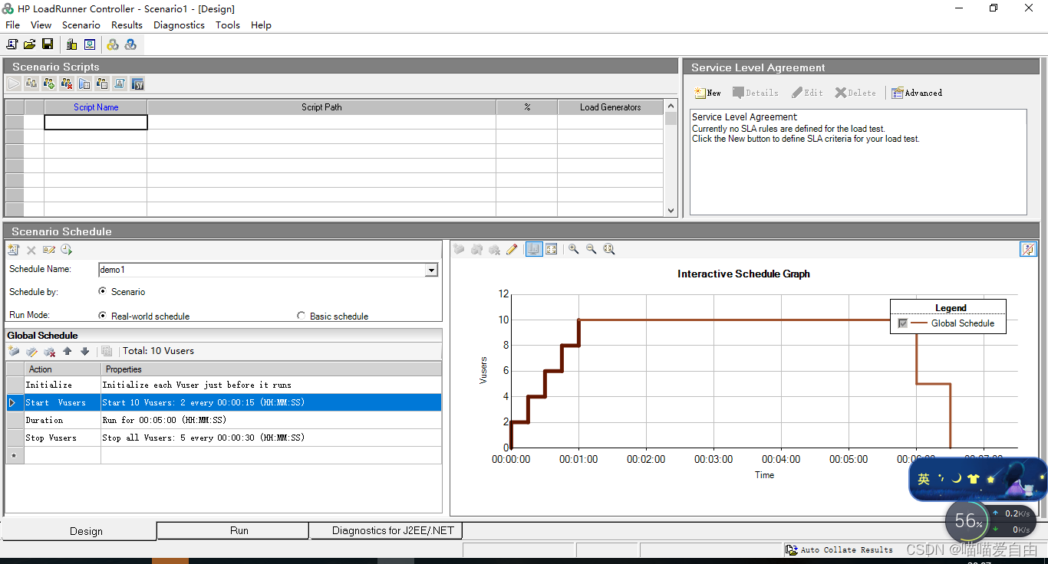Click the Advanced button in Service Level Agreement
Viewport: 1048px width, 564px height.
[917, 93]
